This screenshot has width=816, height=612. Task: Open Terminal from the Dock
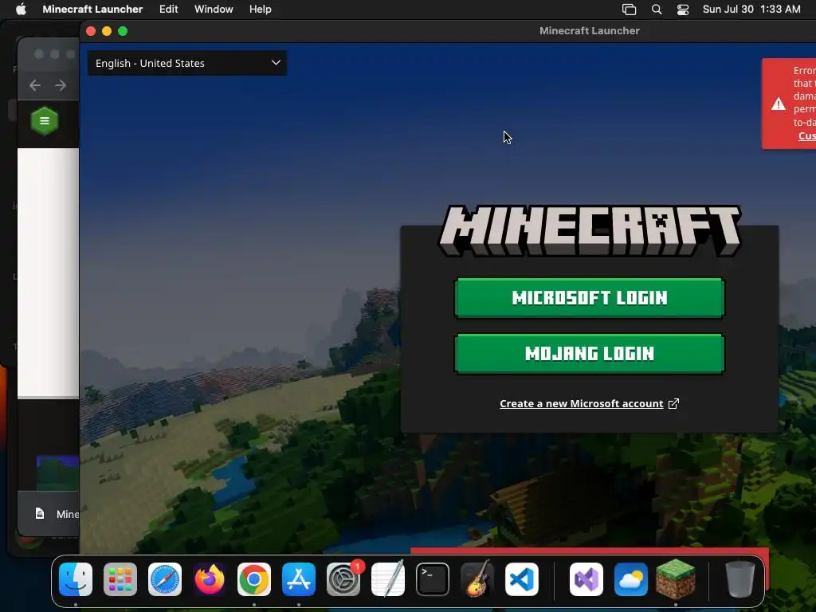point(433,579)
